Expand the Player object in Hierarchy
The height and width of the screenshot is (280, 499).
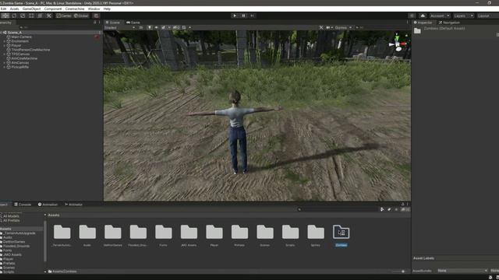(5, 45)
